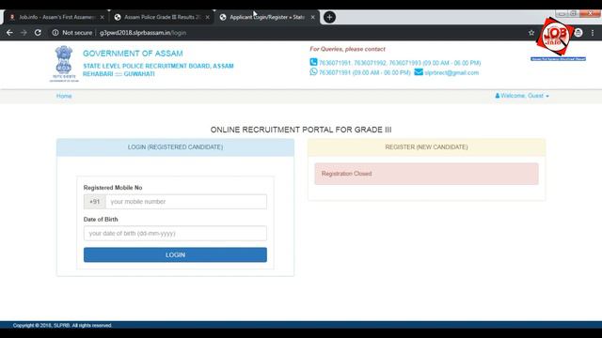Click the email envelope icon
Viewport: 602px width, 338px height.
point(419,72)
